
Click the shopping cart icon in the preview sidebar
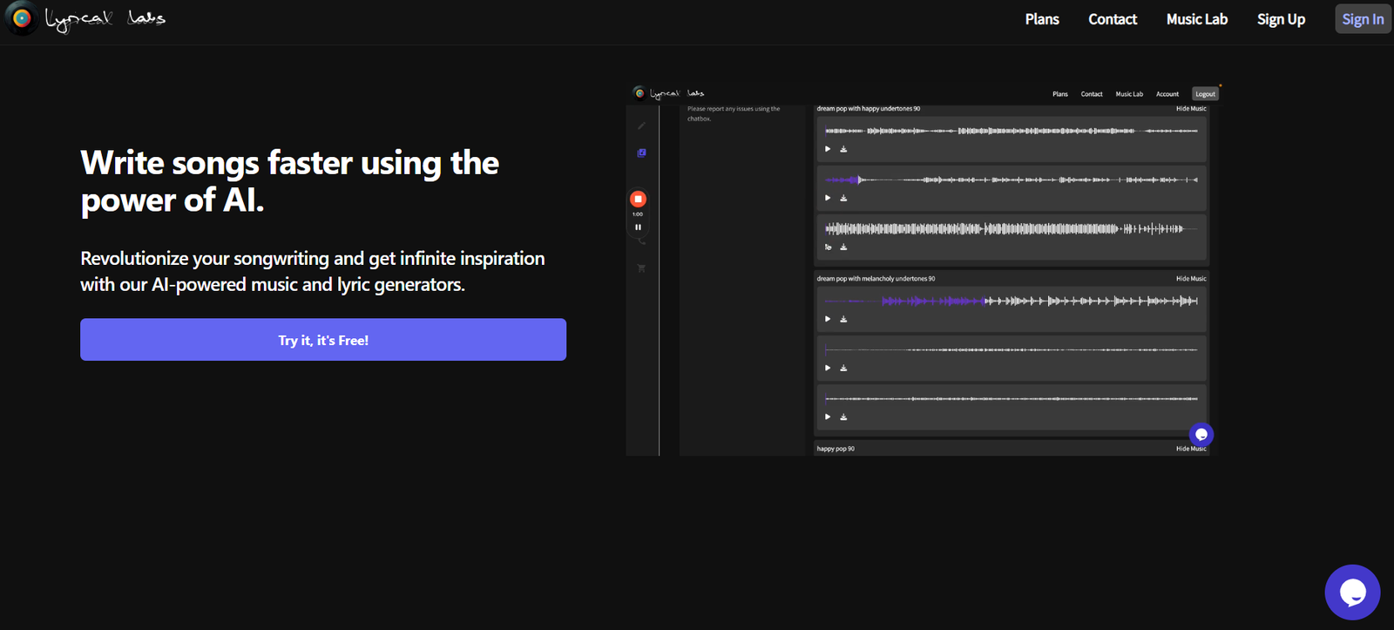coord(641,268)
